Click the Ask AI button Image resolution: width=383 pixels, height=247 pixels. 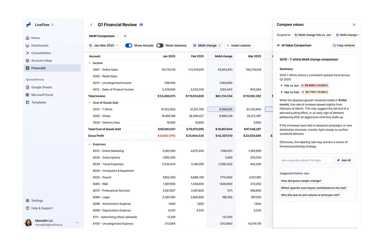(x=344, y=160)
